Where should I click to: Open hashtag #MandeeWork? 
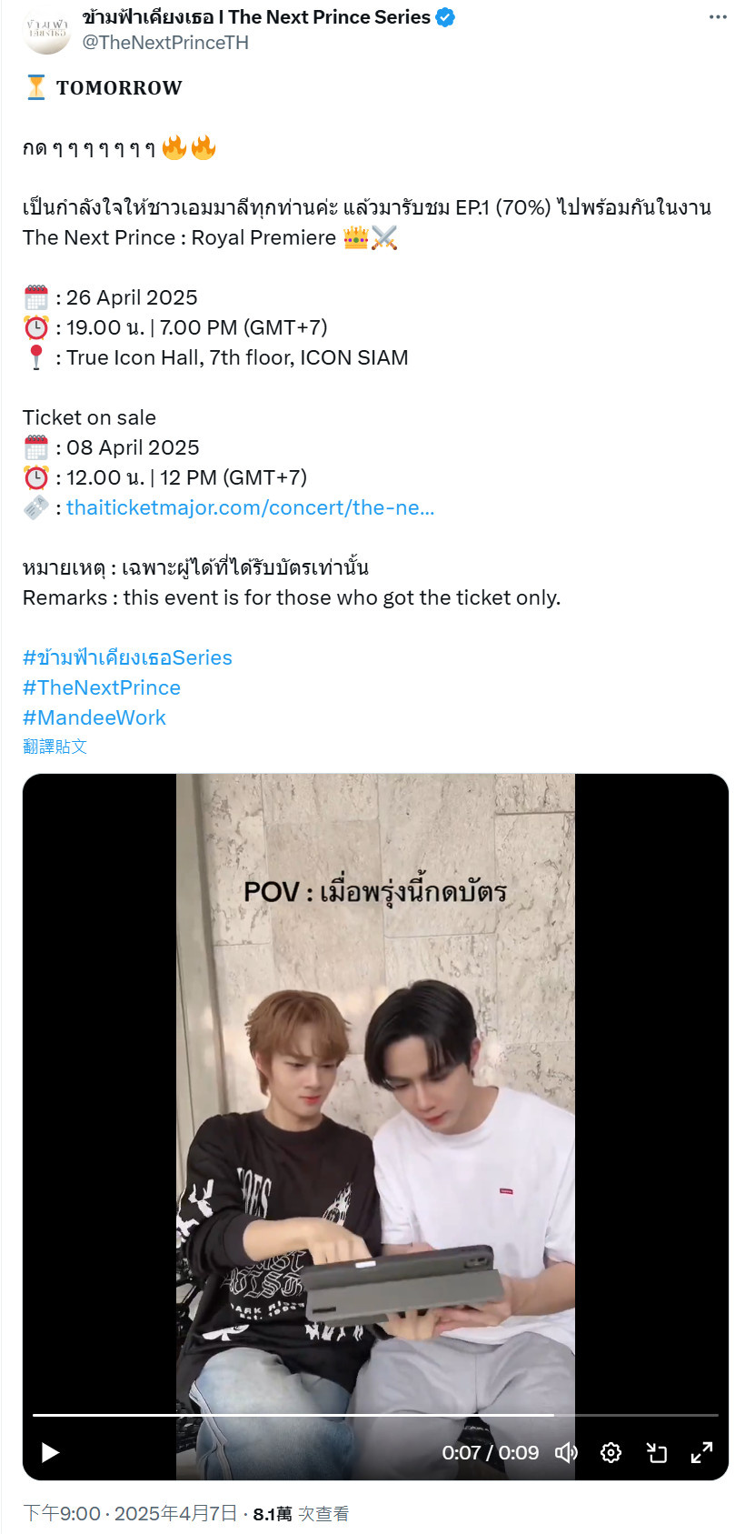click(x=94, y=717)
